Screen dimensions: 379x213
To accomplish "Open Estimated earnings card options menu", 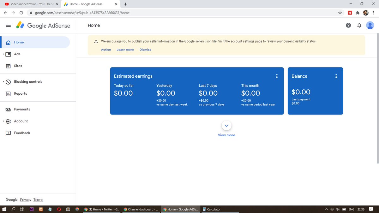I will pyautogui.click(x=277, y=76).
